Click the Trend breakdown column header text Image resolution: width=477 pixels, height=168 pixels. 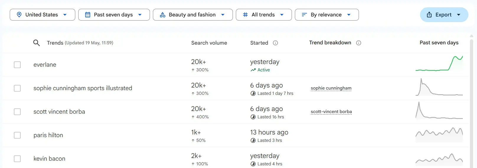(330, 43)
